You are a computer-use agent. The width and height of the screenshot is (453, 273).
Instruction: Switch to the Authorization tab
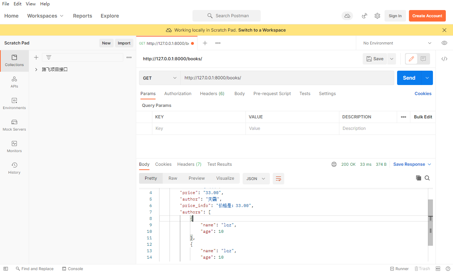(178, 94)
